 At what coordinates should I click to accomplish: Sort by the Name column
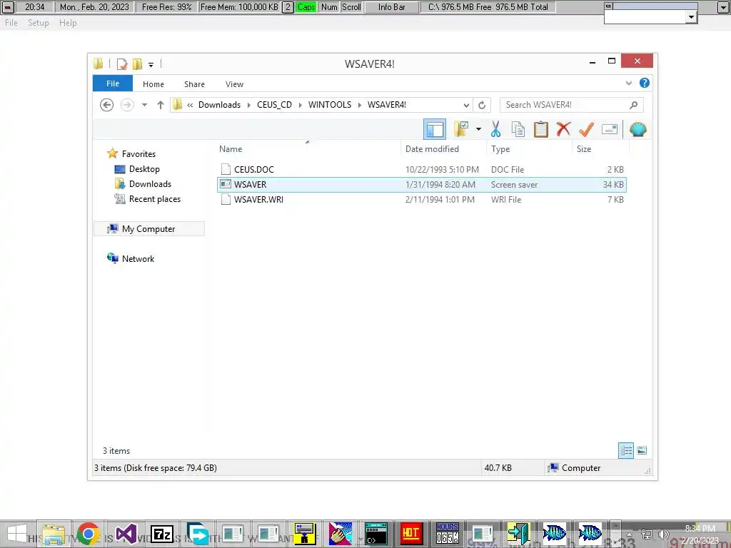pos(231,149)
